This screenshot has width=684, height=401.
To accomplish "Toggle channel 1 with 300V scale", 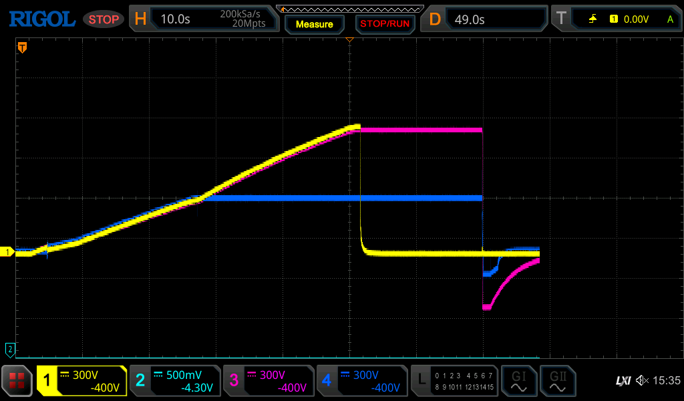I will coord(81,381).
